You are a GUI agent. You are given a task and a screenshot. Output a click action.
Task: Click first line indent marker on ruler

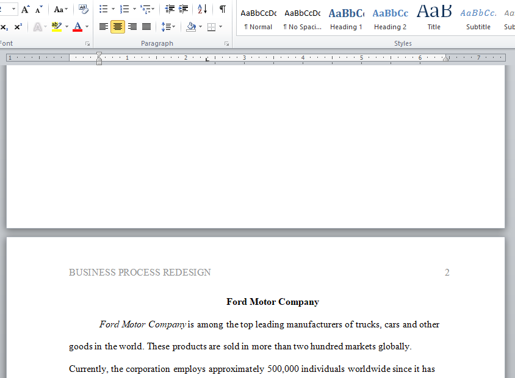click(99, 54)
